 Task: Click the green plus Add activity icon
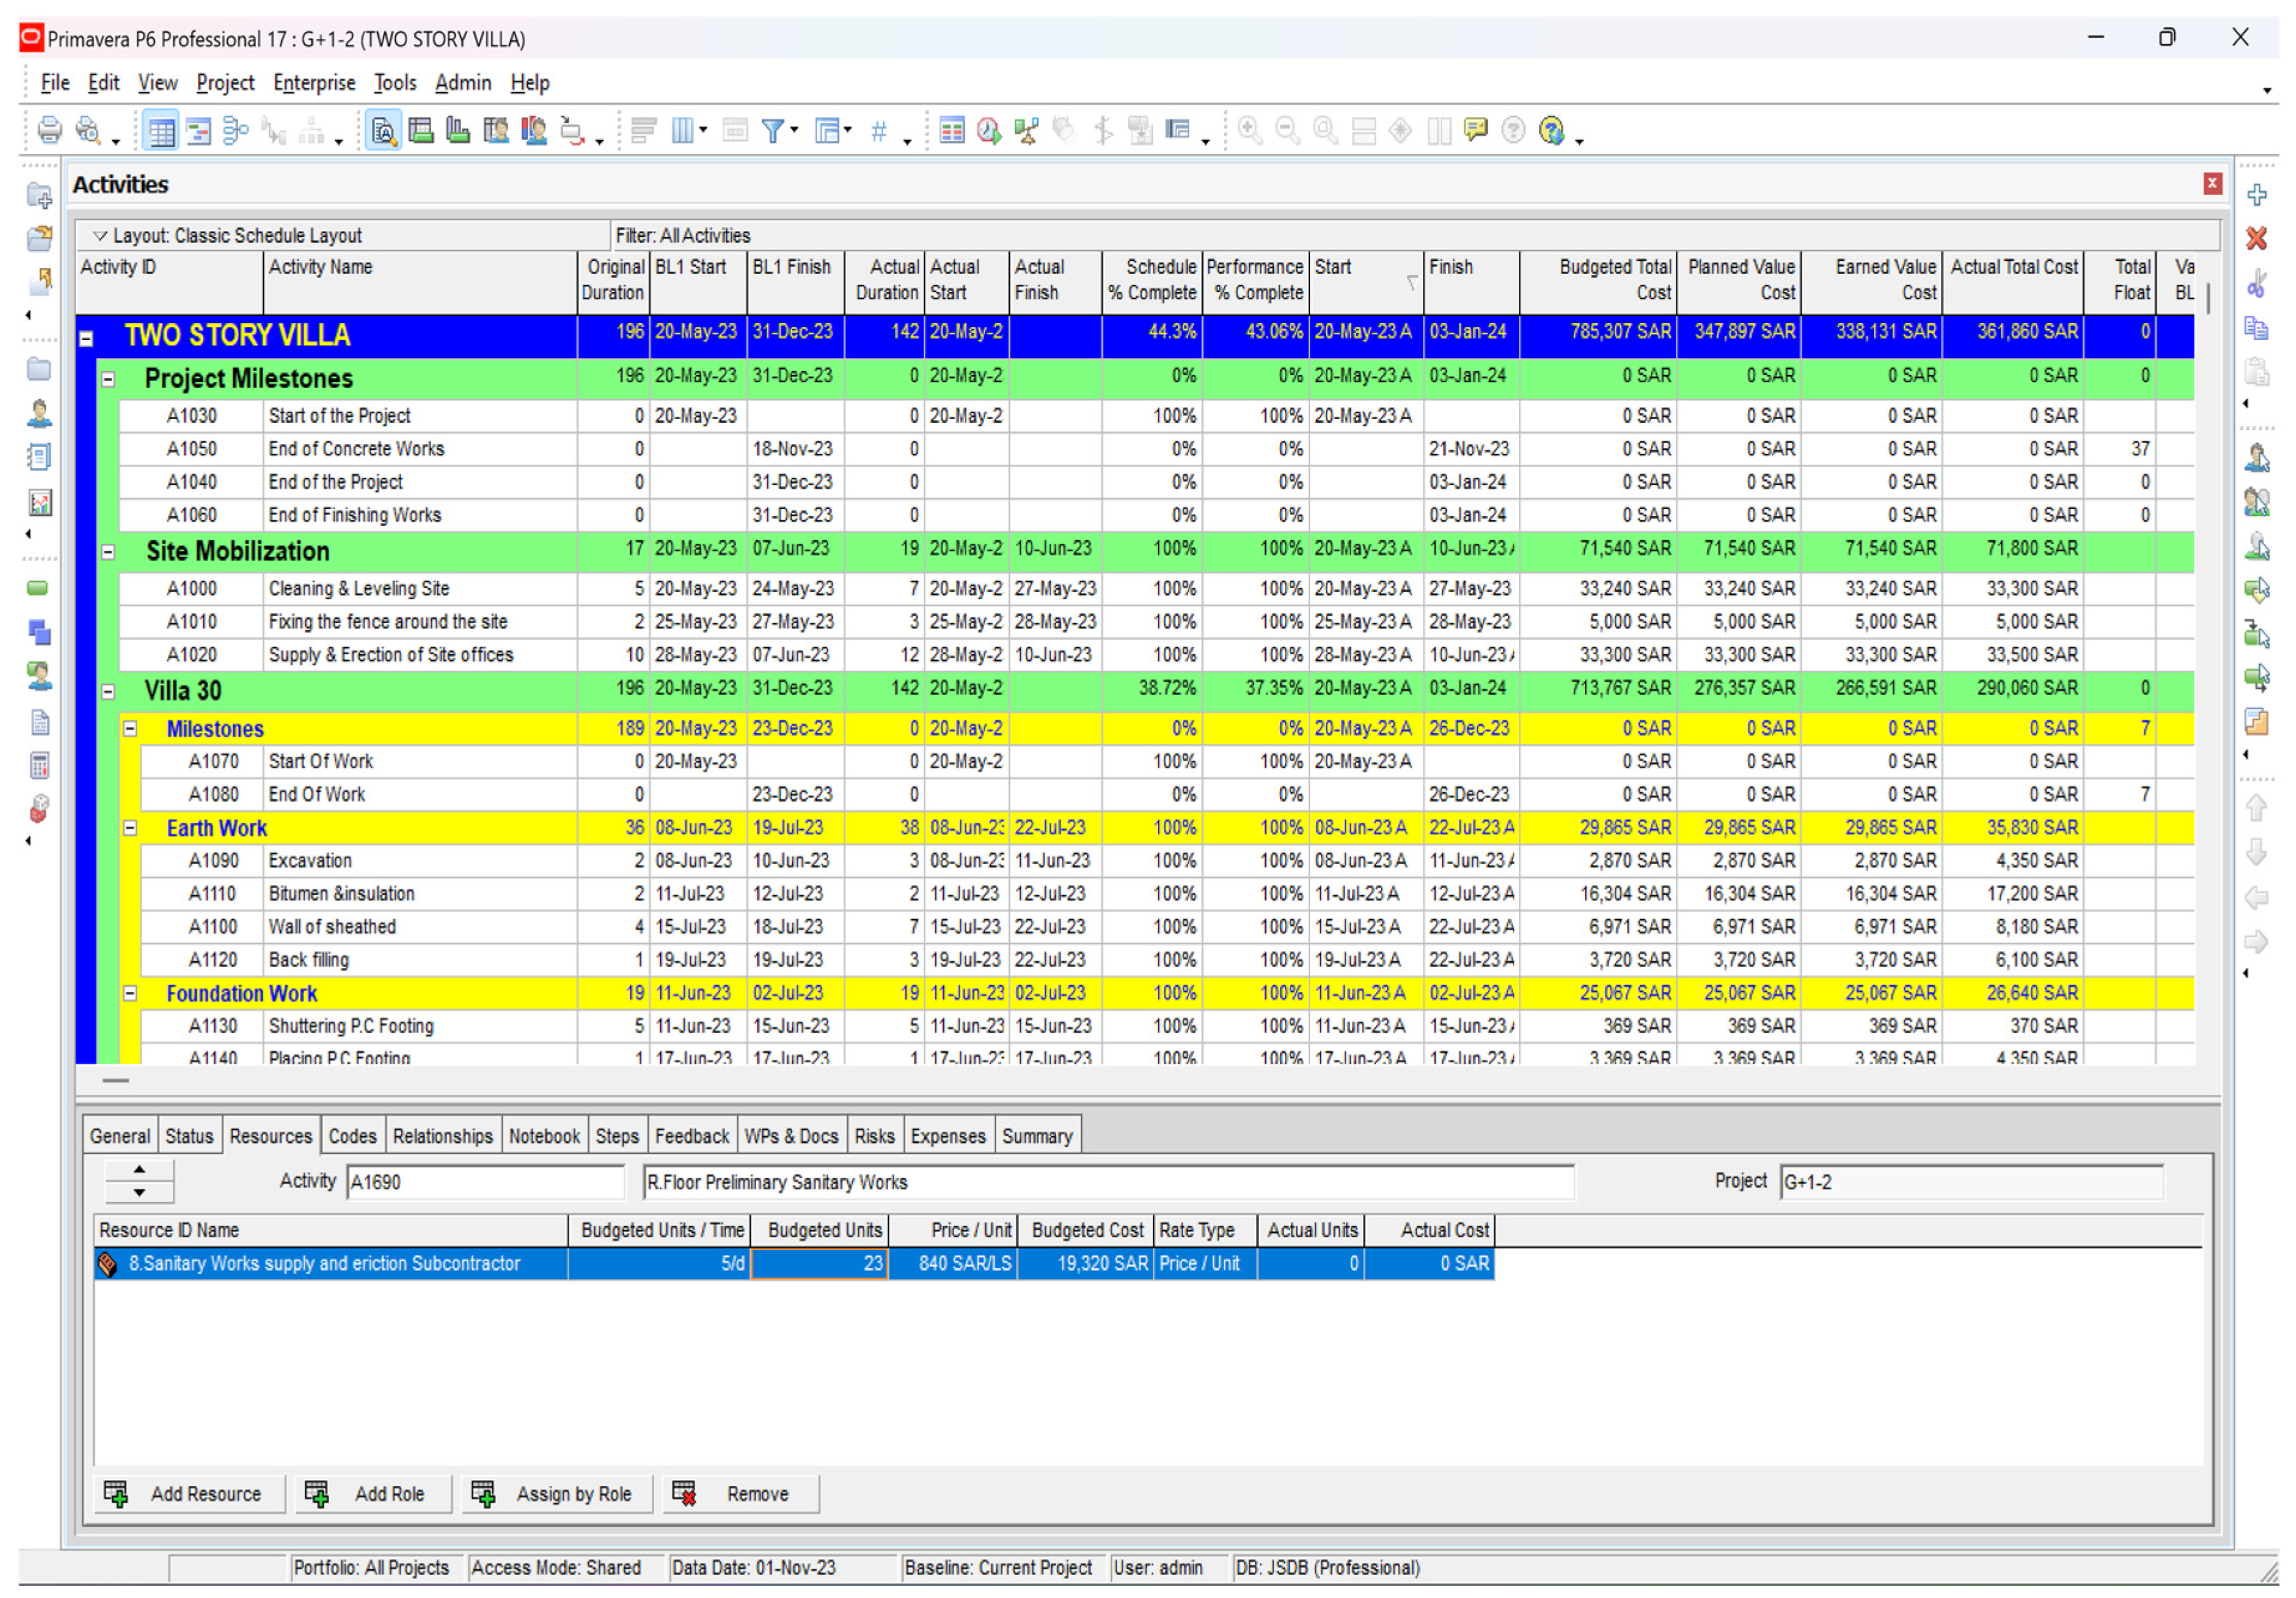[2257, 194]
